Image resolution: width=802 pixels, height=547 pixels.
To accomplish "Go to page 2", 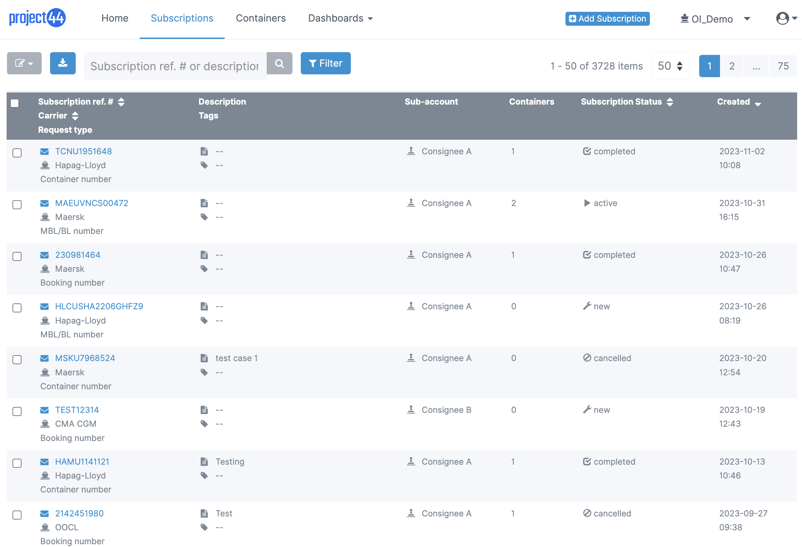I will pos(732,66).
